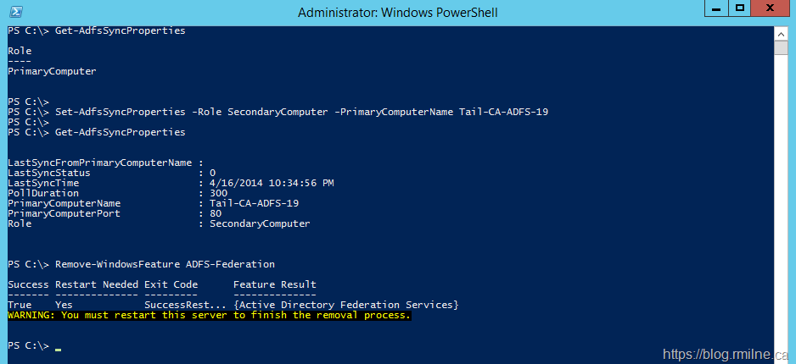The height and width of the screenshot is (364, 796).
Task: Click the vertical scrollbar thumb
Action: click(782, 46)
